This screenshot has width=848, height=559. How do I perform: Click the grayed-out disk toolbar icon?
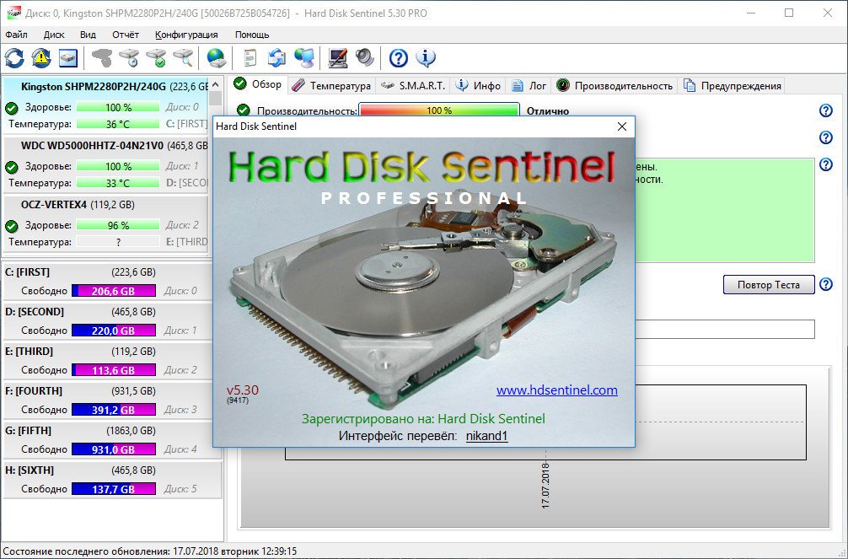tap(102, 58)
